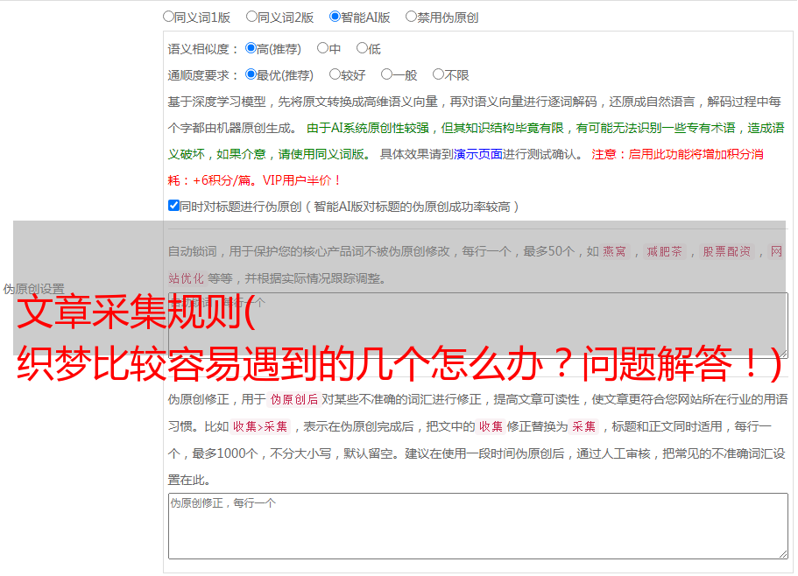The height and width of the screenshot is (576, 798).
Task: Click into the 伪原创修正 text area
Action: 477,525
